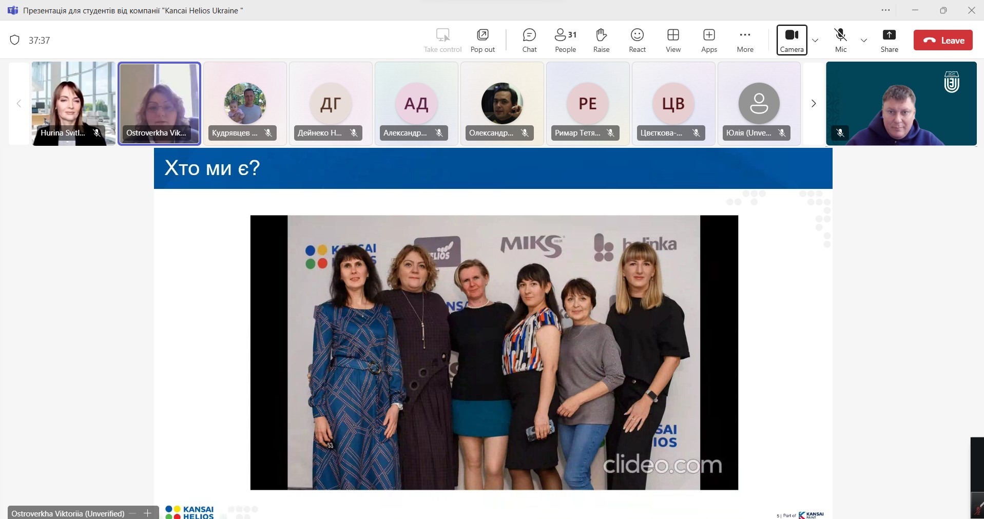Open the More actions menu
The image size is (984, 519).
click(x=745, y=40)
